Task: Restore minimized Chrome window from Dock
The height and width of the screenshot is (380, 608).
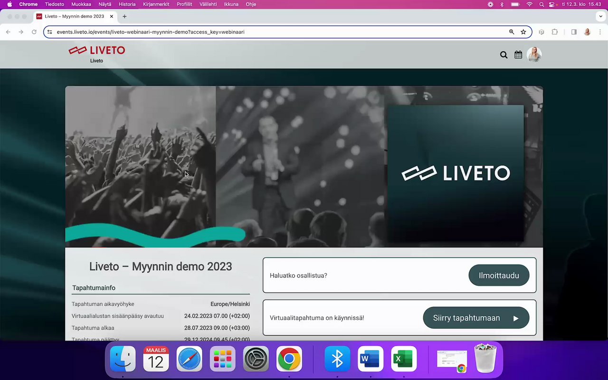Action: 452,361
